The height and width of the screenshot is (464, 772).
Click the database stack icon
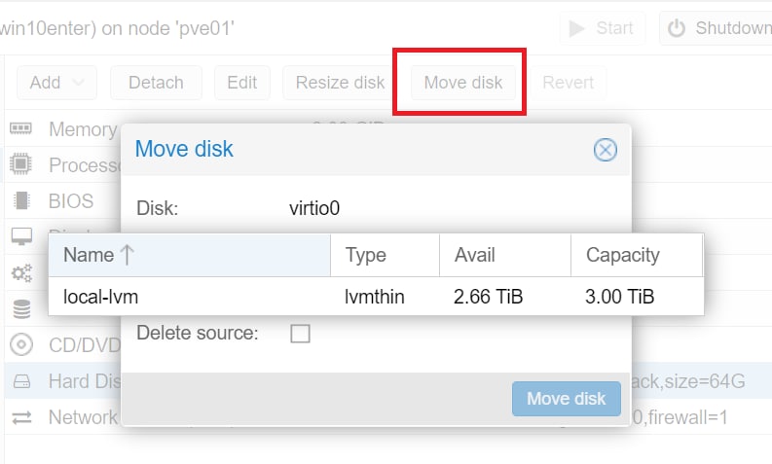coord(21,309)
